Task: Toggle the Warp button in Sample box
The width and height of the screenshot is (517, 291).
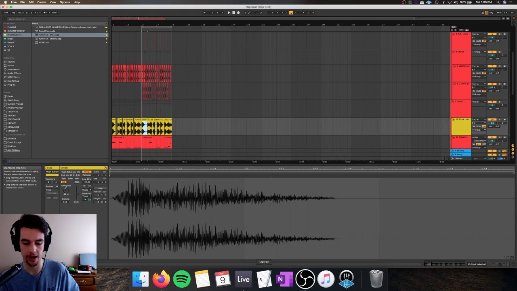Action: click(x=87, y=172)
